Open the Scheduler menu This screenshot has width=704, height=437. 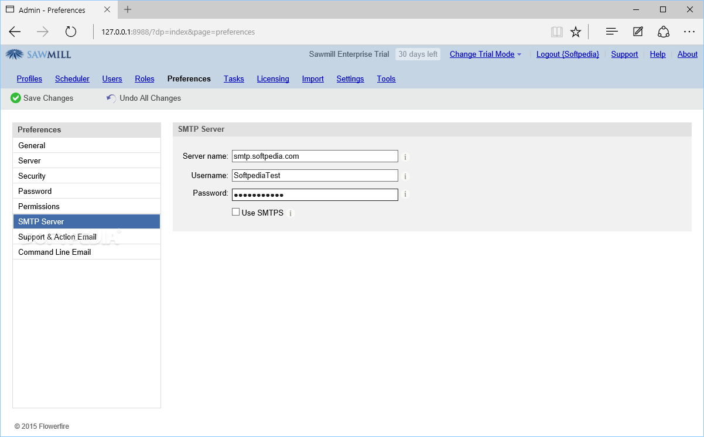tap(72, 78)
